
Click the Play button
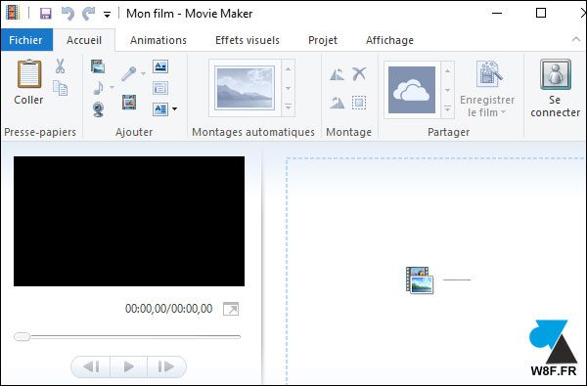(x=129, y=366)
